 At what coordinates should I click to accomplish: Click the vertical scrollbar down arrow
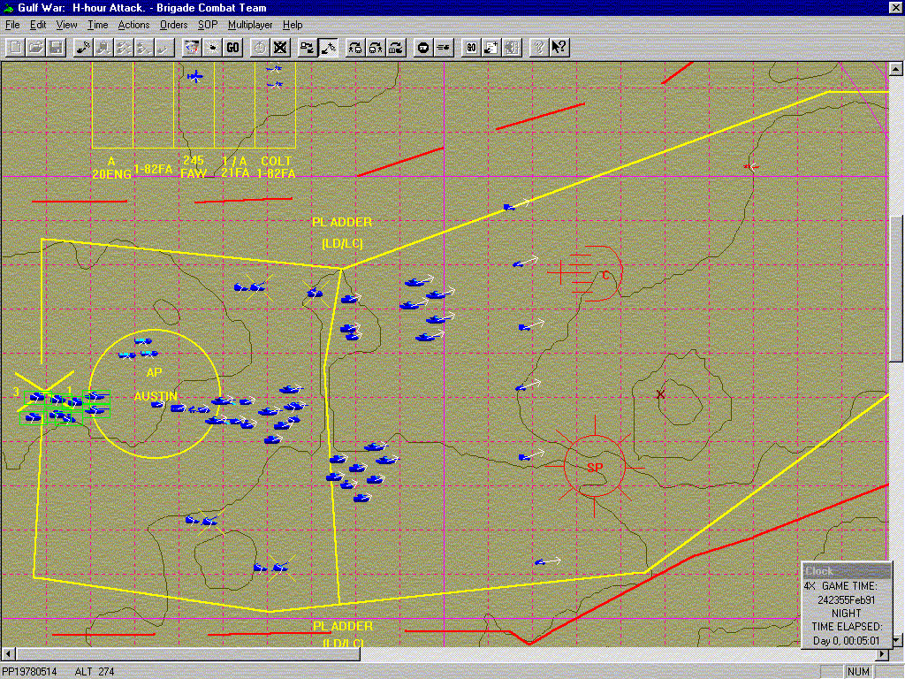point(896,640)
